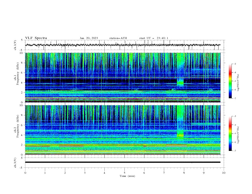Click the "ch.1(V)" waveform axis label
The image size is (252, 194).
click(x=15, y=45)
